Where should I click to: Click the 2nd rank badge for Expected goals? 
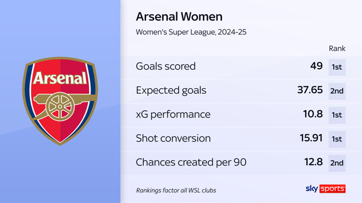(x=336, y=91)
